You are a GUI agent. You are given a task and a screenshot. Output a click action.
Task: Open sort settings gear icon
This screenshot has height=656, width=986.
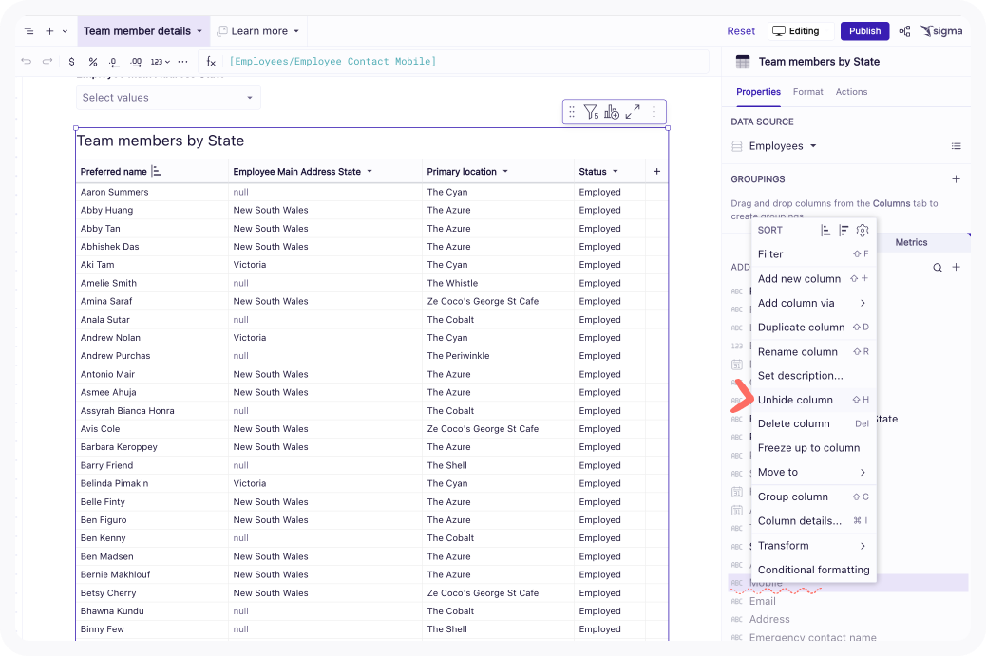863,231
